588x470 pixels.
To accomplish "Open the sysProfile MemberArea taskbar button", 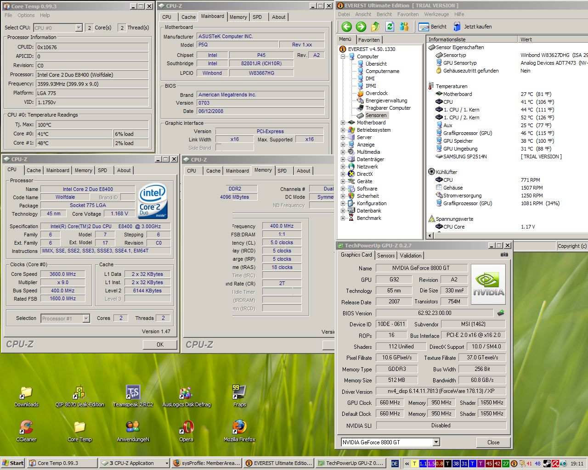I will point(207,463).
